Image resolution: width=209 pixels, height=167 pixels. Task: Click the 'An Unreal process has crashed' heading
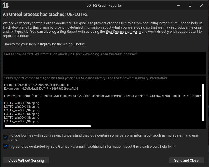45,14
